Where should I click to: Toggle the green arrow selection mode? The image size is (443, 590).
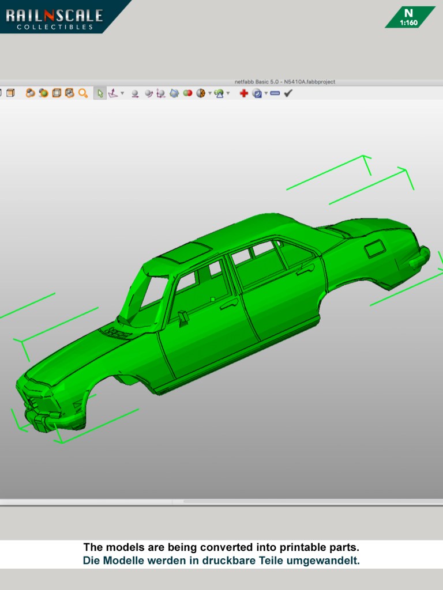click(x=100, y=93)
